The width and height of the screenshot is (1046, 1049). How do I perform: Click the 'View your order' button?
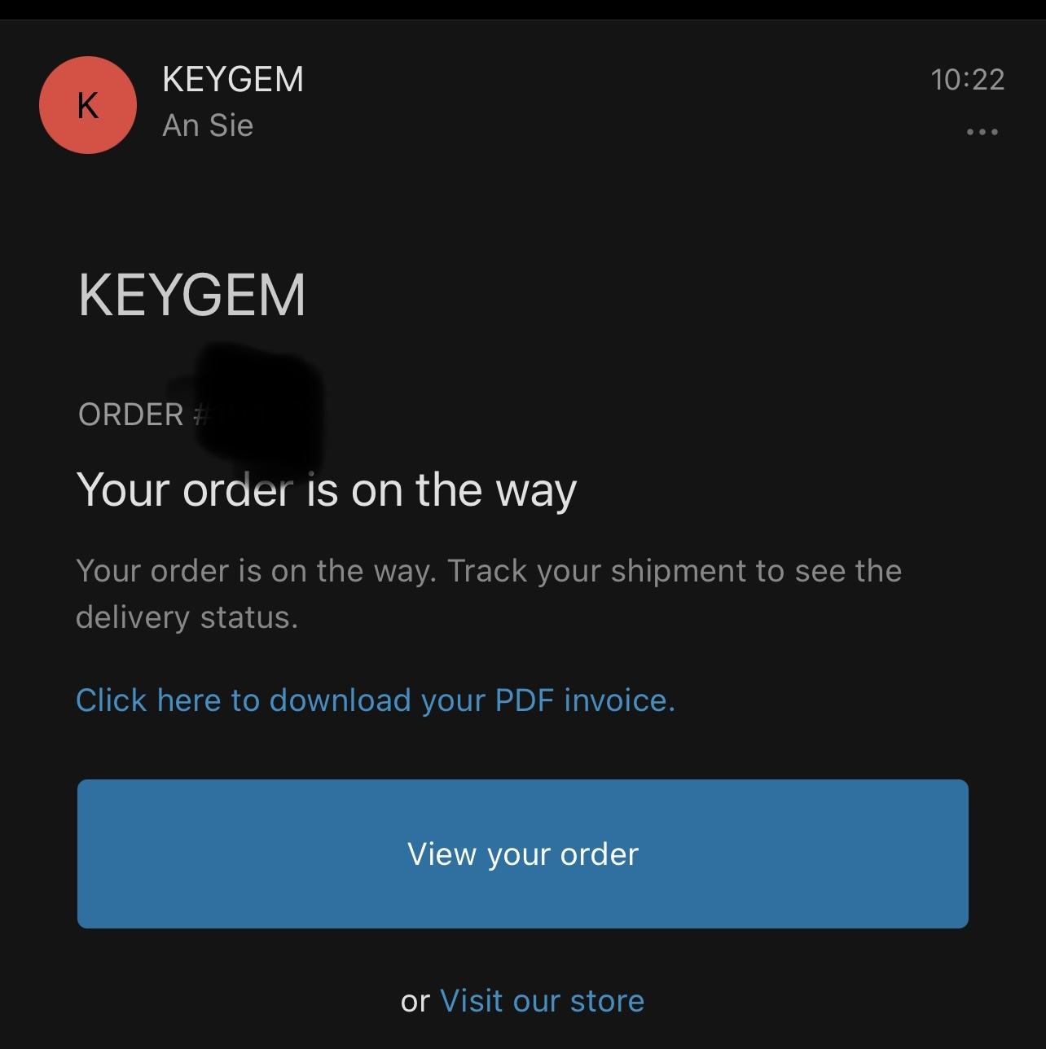pos(523,854)
